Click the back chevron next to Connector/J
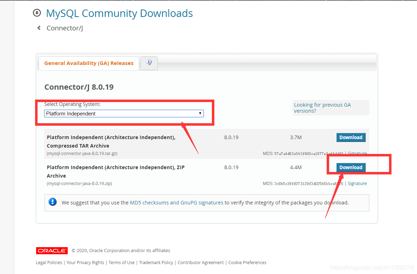The width and height of the screenshot is (417, 274). tap(39, 28)
